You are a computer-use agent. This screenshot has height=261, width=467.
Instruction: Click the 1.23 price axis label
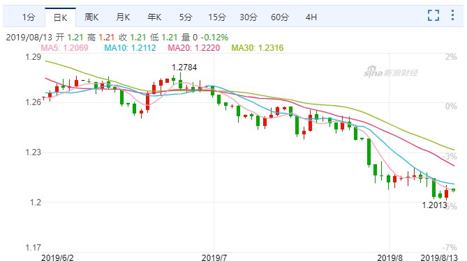33,152
